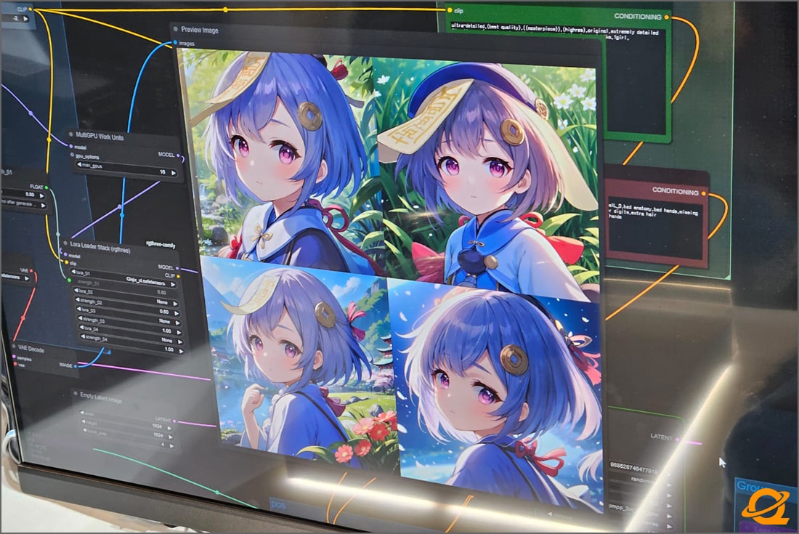Increase the 0.80 FLOAT value with right arrow
Screen dimensions: 799x534
pos(42,195)
